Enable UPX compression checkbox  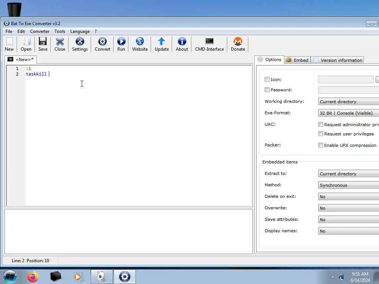(x=321, y=145)
